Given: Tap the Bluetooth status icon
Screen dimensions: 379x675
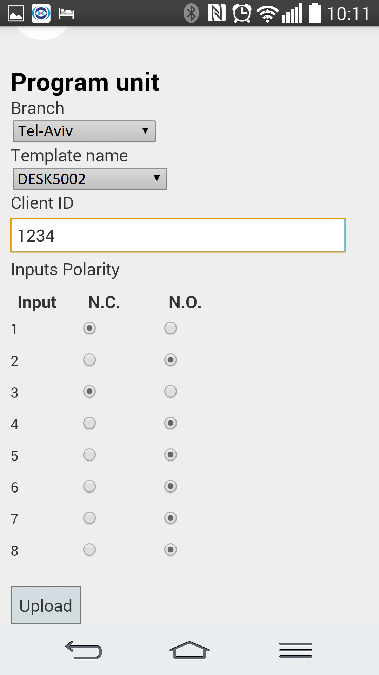Looking at the screenshot, I should tap(191, 13).
